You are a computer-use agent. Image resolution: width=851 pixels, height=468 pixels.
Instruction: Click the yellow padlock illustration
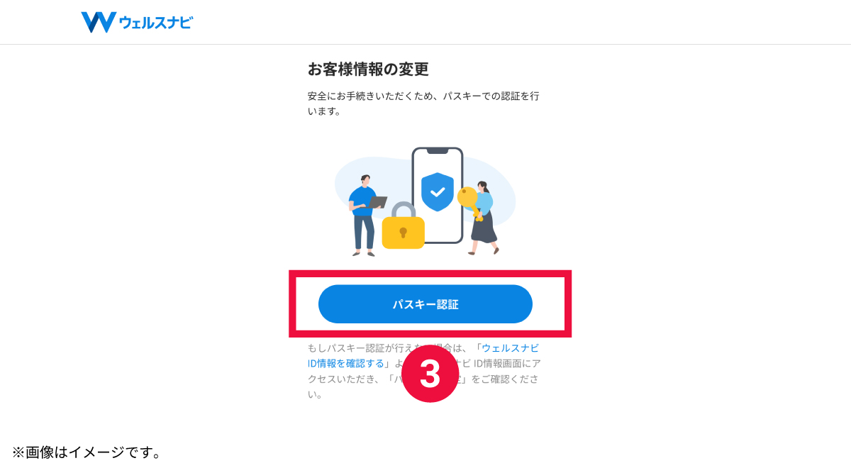tap(403, 225)
